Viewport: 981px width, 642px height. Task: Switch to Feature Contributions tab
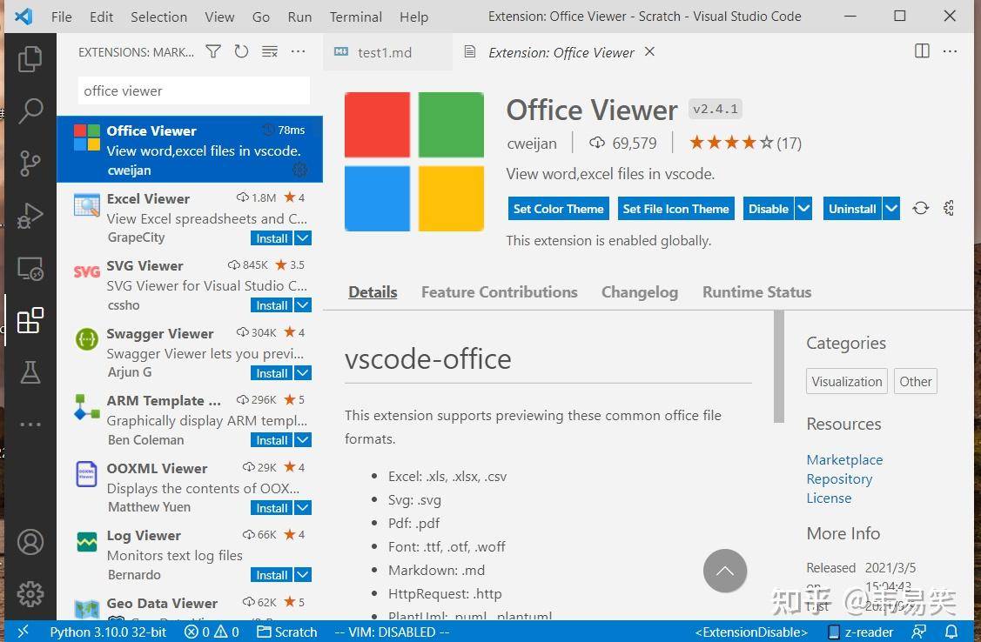pyautogui.click(x=500, y=292)
